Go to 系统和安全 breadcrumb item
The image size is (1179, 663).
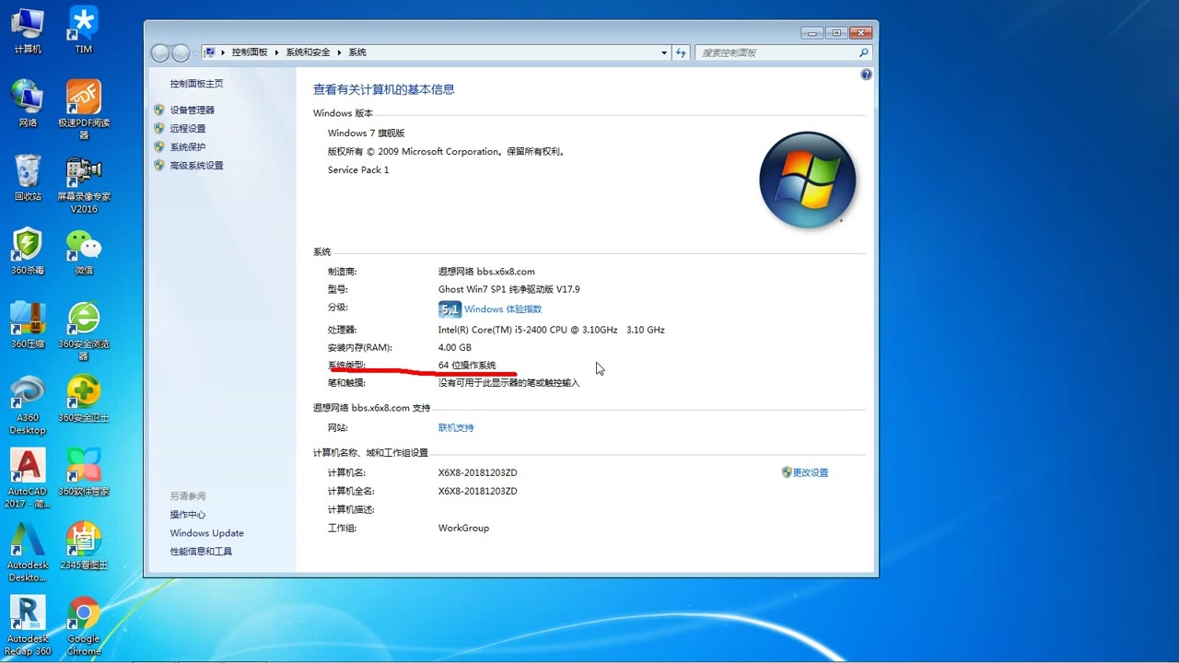point(308,52)
